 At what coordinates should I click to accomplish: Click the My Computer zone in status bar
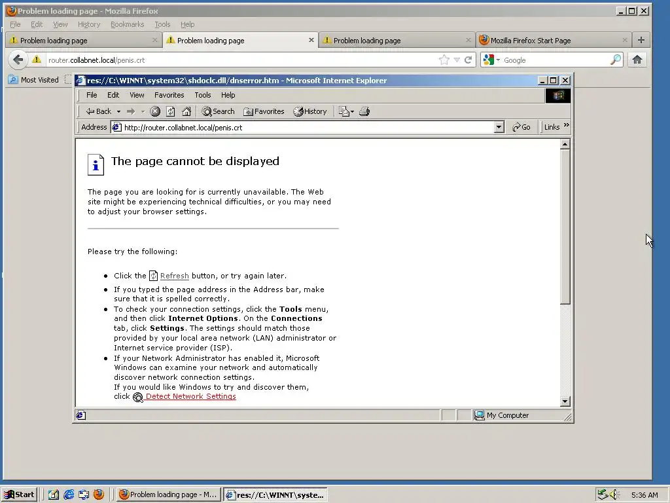[502, 415]
